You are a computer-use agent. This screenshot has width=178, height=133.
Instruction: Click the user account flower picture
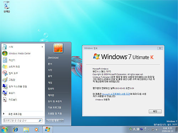tap(58, 48)
